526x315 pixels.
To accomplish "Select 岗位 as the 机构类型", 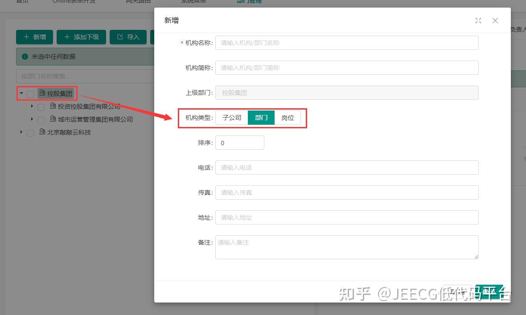I will click(288, 118).
